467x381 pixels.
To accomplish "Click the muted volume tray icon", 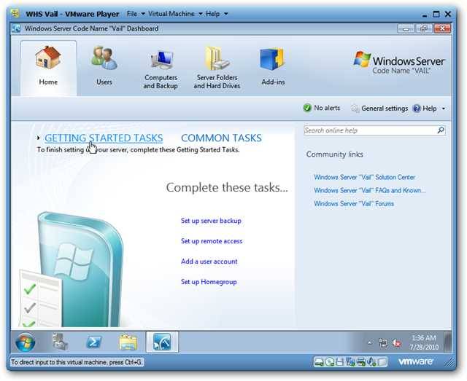I will click(x=397, y=343).
